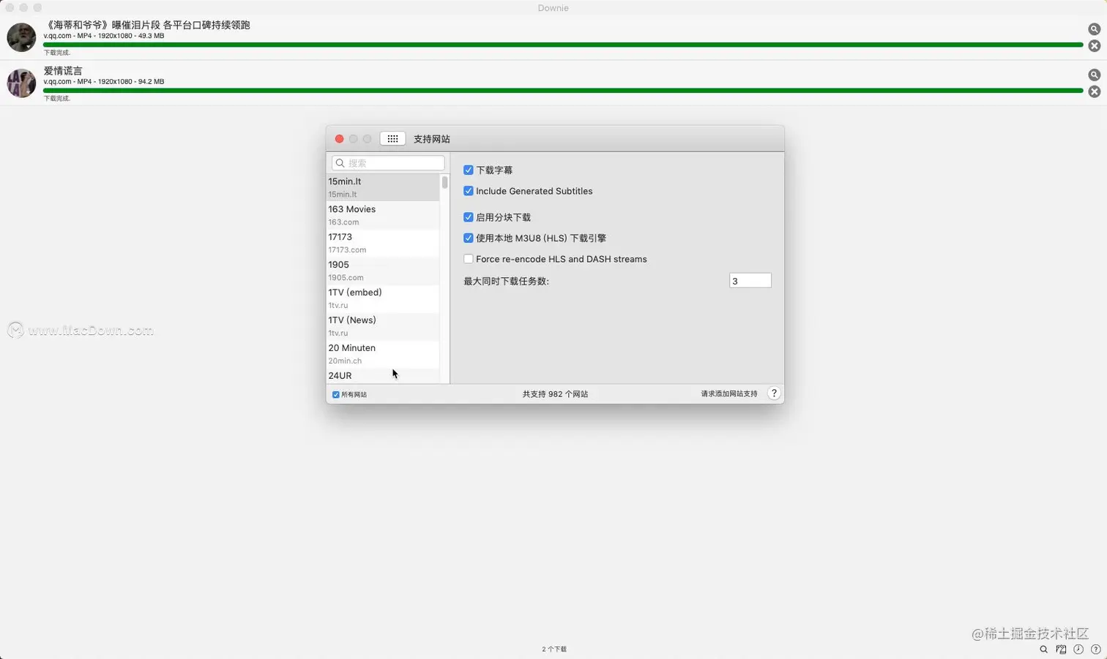Select 163 Movies in site list

coord(383,215)
